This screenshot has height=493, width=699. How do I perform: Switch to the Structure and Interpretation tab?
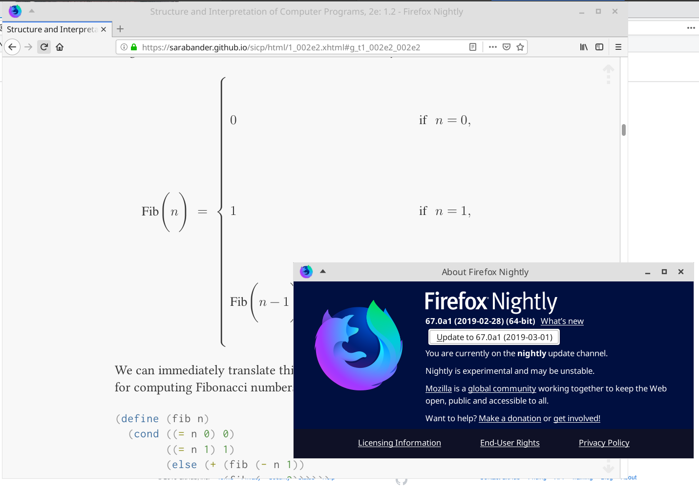click(51, 29)
